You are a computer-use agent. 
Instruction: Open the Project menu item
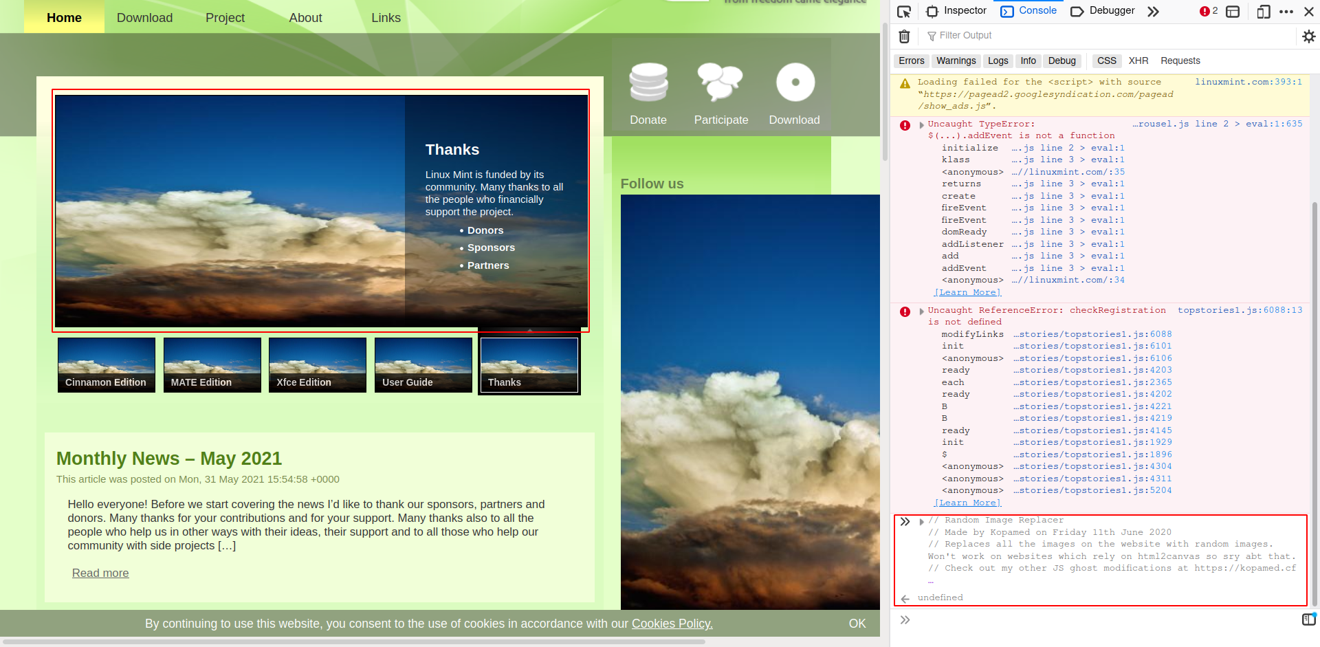tap(225, 17)
